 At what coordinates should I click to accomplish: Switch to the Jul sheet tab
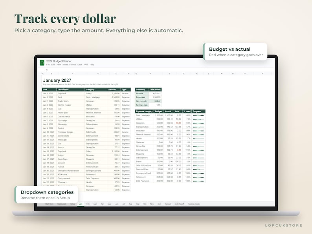tap(123, 204)
